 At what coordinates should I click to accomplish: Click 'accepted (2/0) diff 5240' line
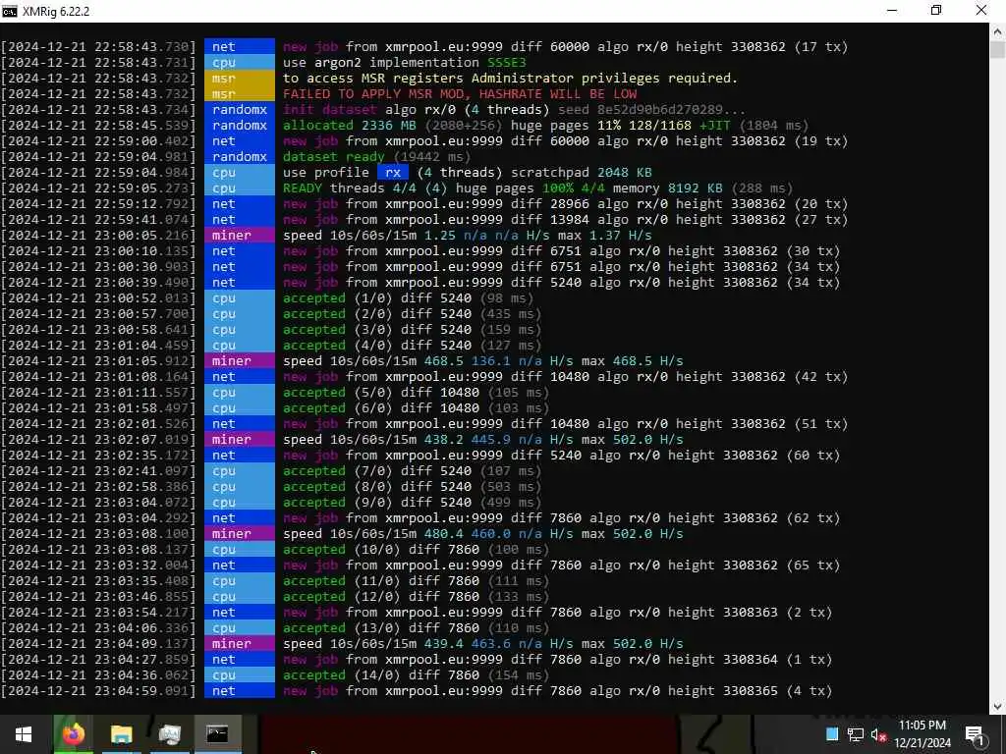tap(412, 313)
